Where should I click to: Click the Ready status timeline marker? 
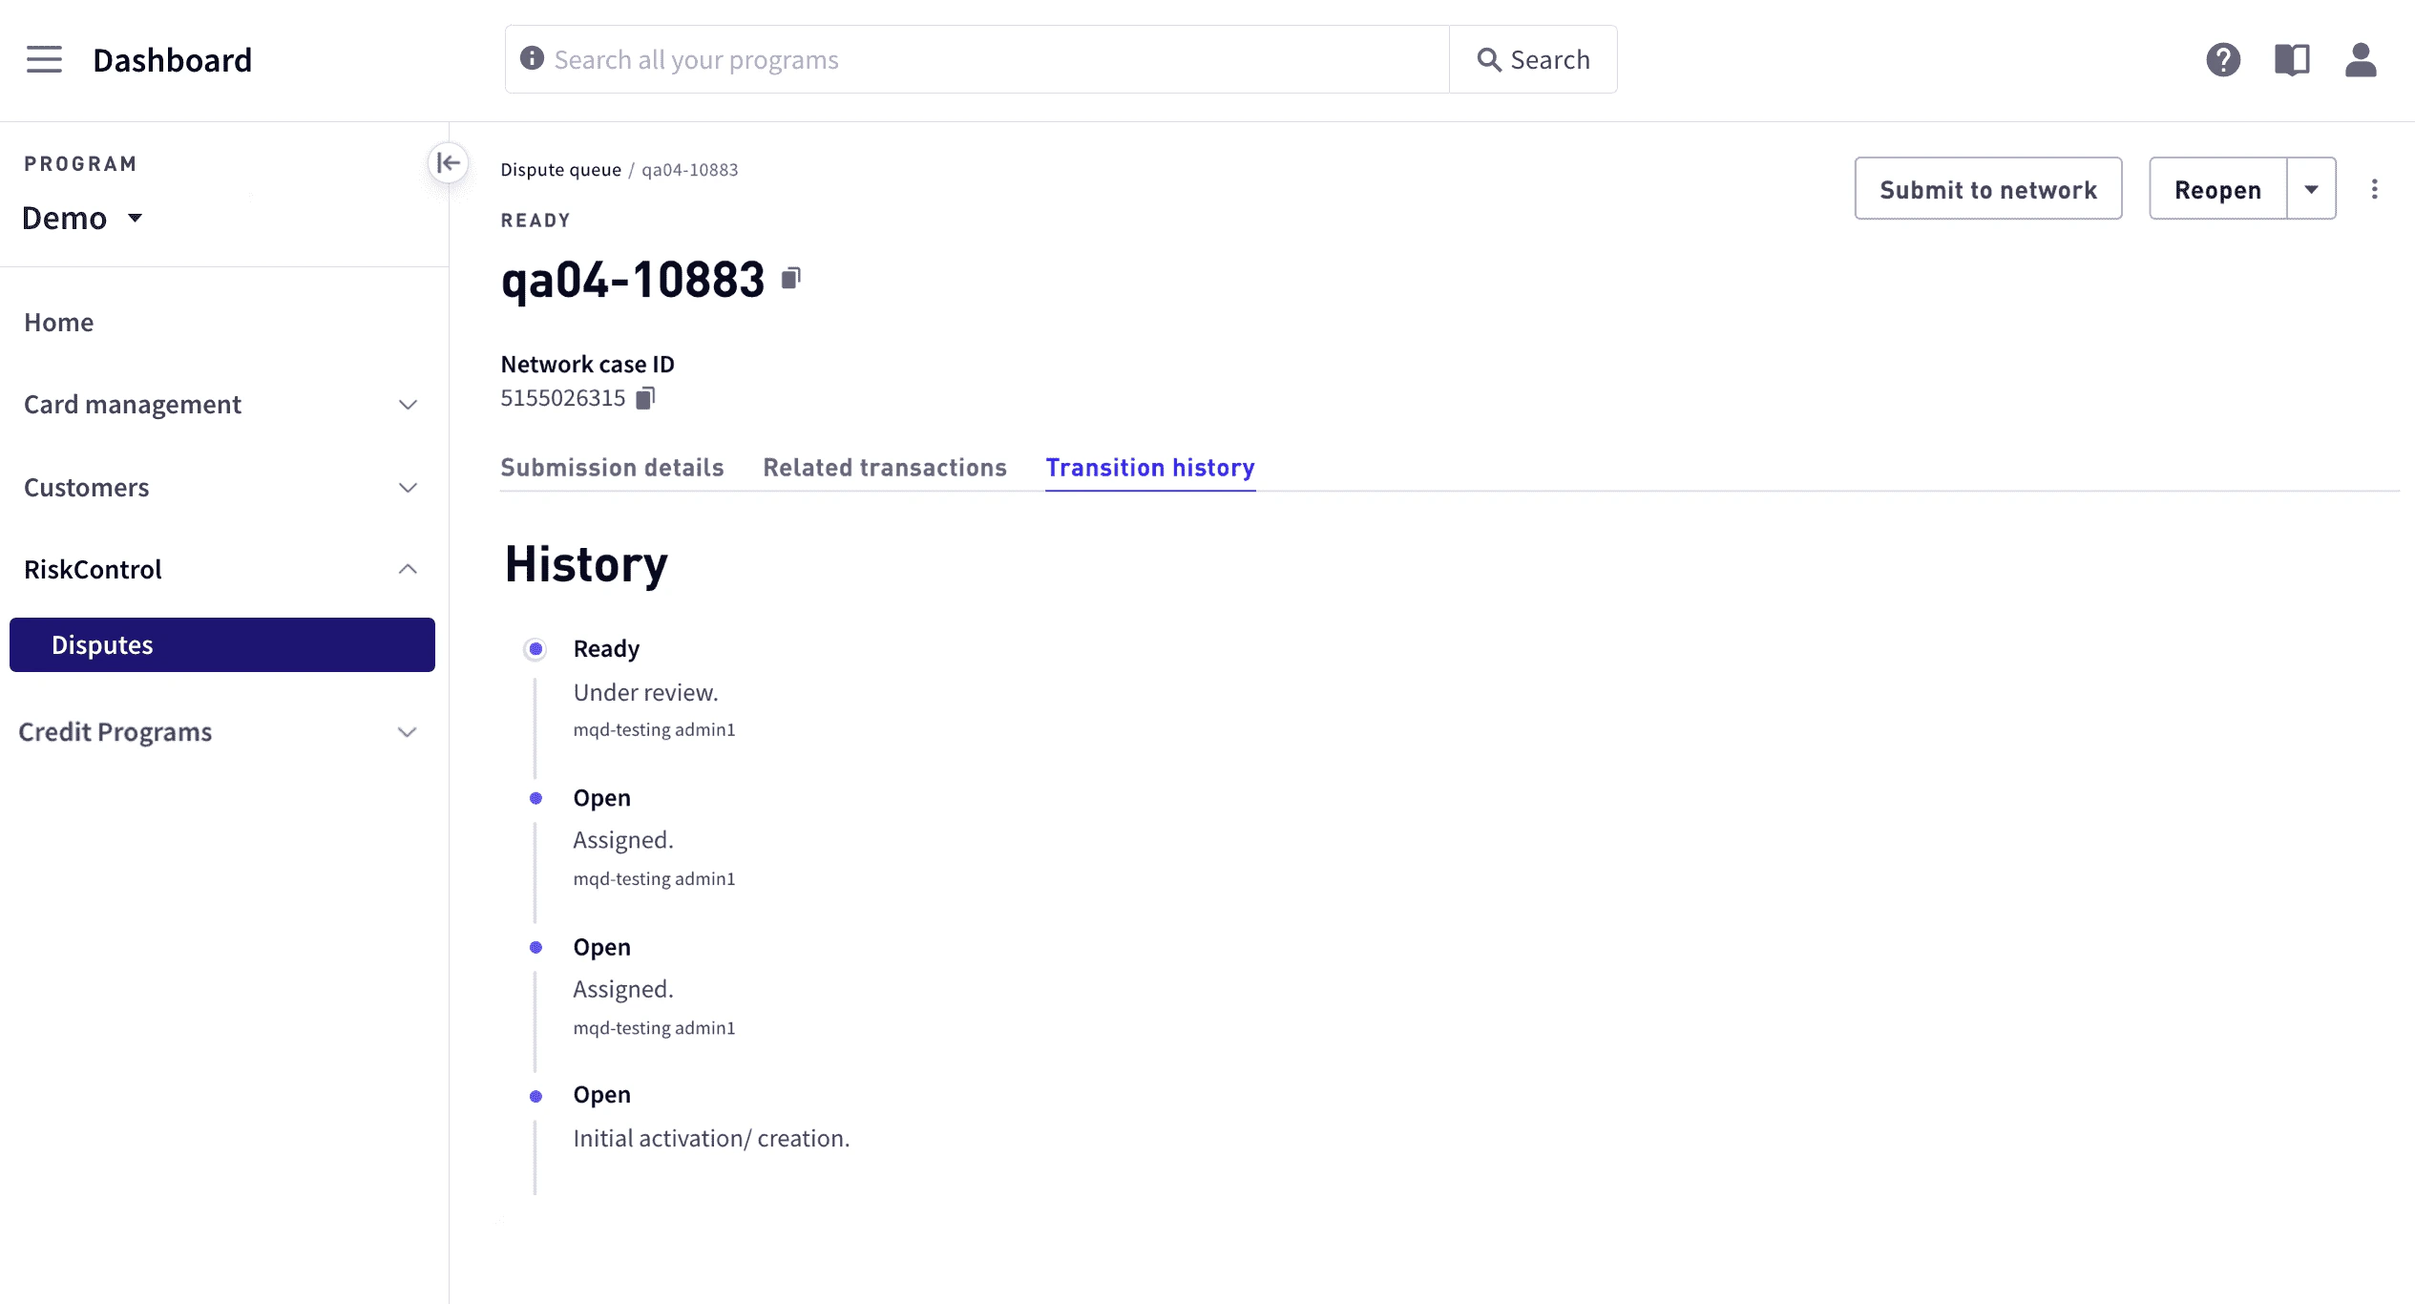pos(535,649)
